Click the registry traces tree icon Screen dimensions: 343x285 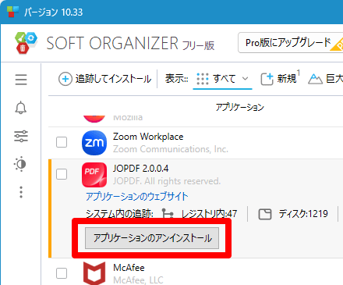click(x=168, y=214)
